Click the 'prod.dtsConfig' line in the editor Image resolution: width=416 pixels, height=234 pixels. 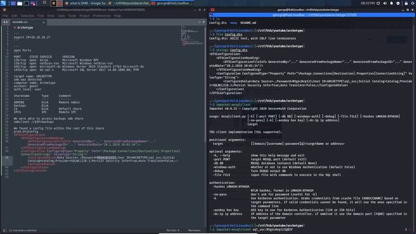coord(26,131)
